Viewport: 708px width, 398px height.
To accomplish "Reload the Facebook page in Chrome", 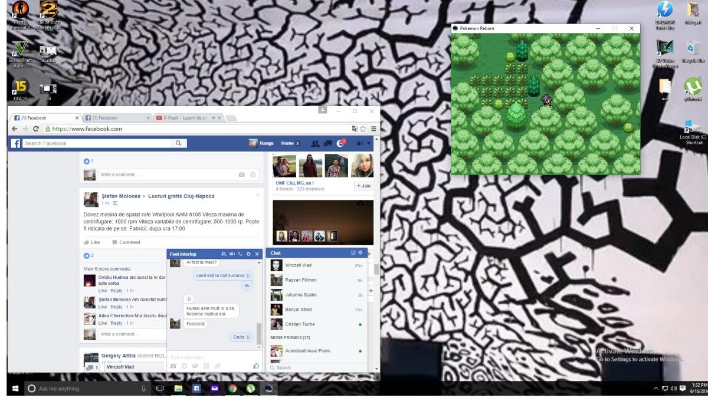I will (x=36, y=129).
